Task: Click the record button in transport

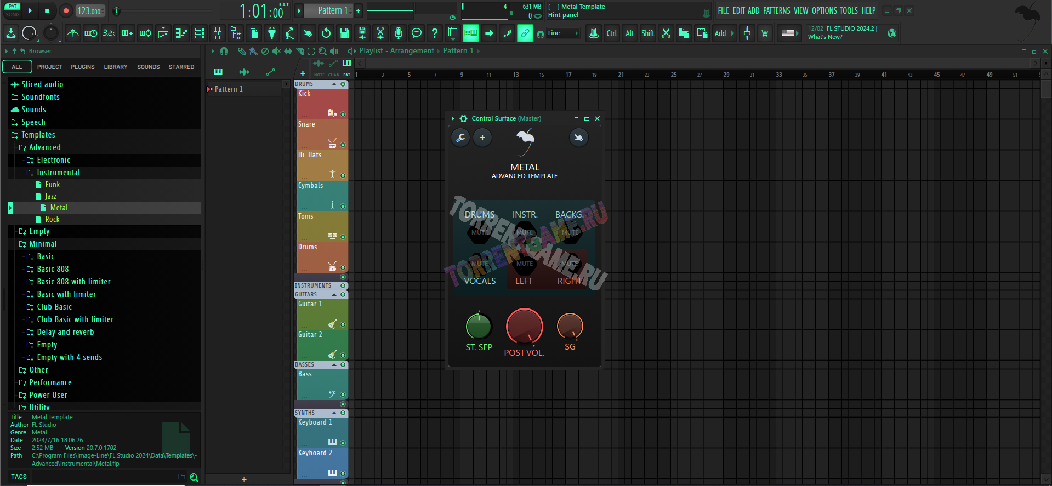Action: coord(66,10)
